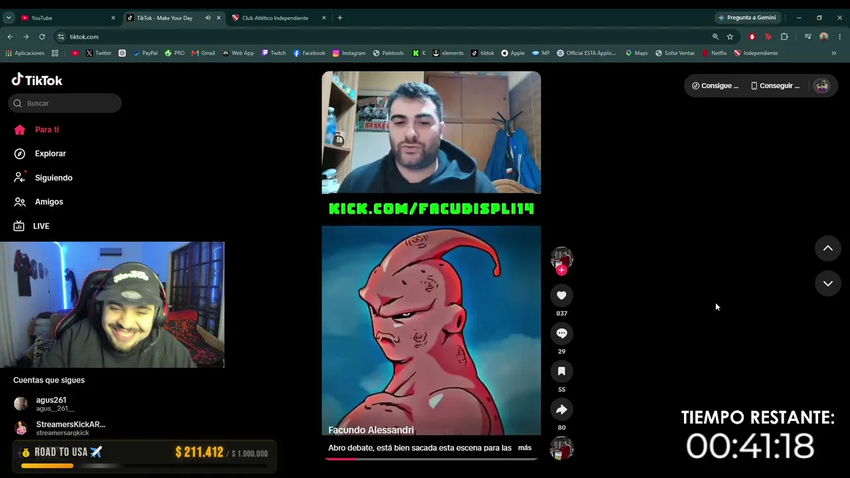Open the media controls icon in the toolbar
Screen dimensions: 850x478
pyautogui.click(x=807, y=37)
